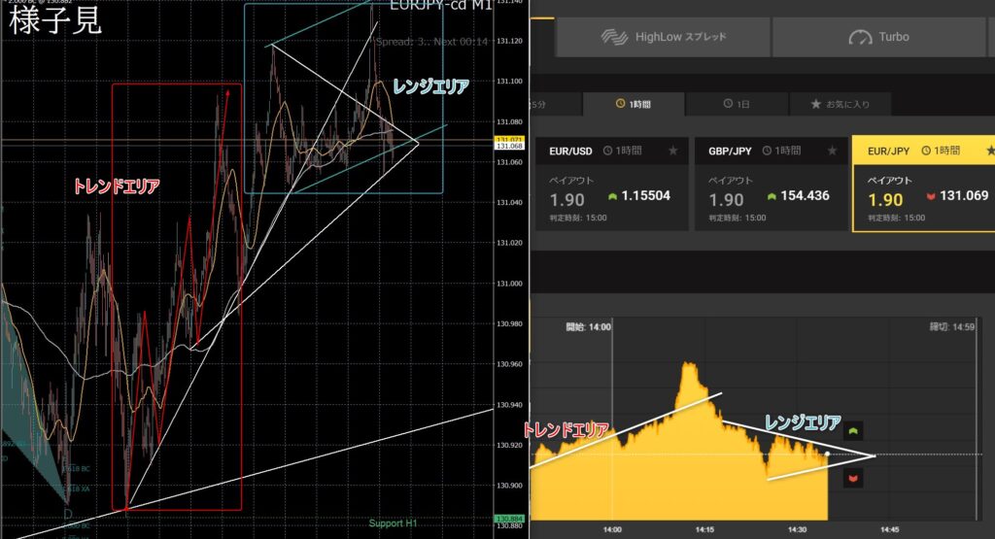Click the 開始: 14:00 start marker label
The width and height of the screenshot is (995, 539).
point(588,327)
